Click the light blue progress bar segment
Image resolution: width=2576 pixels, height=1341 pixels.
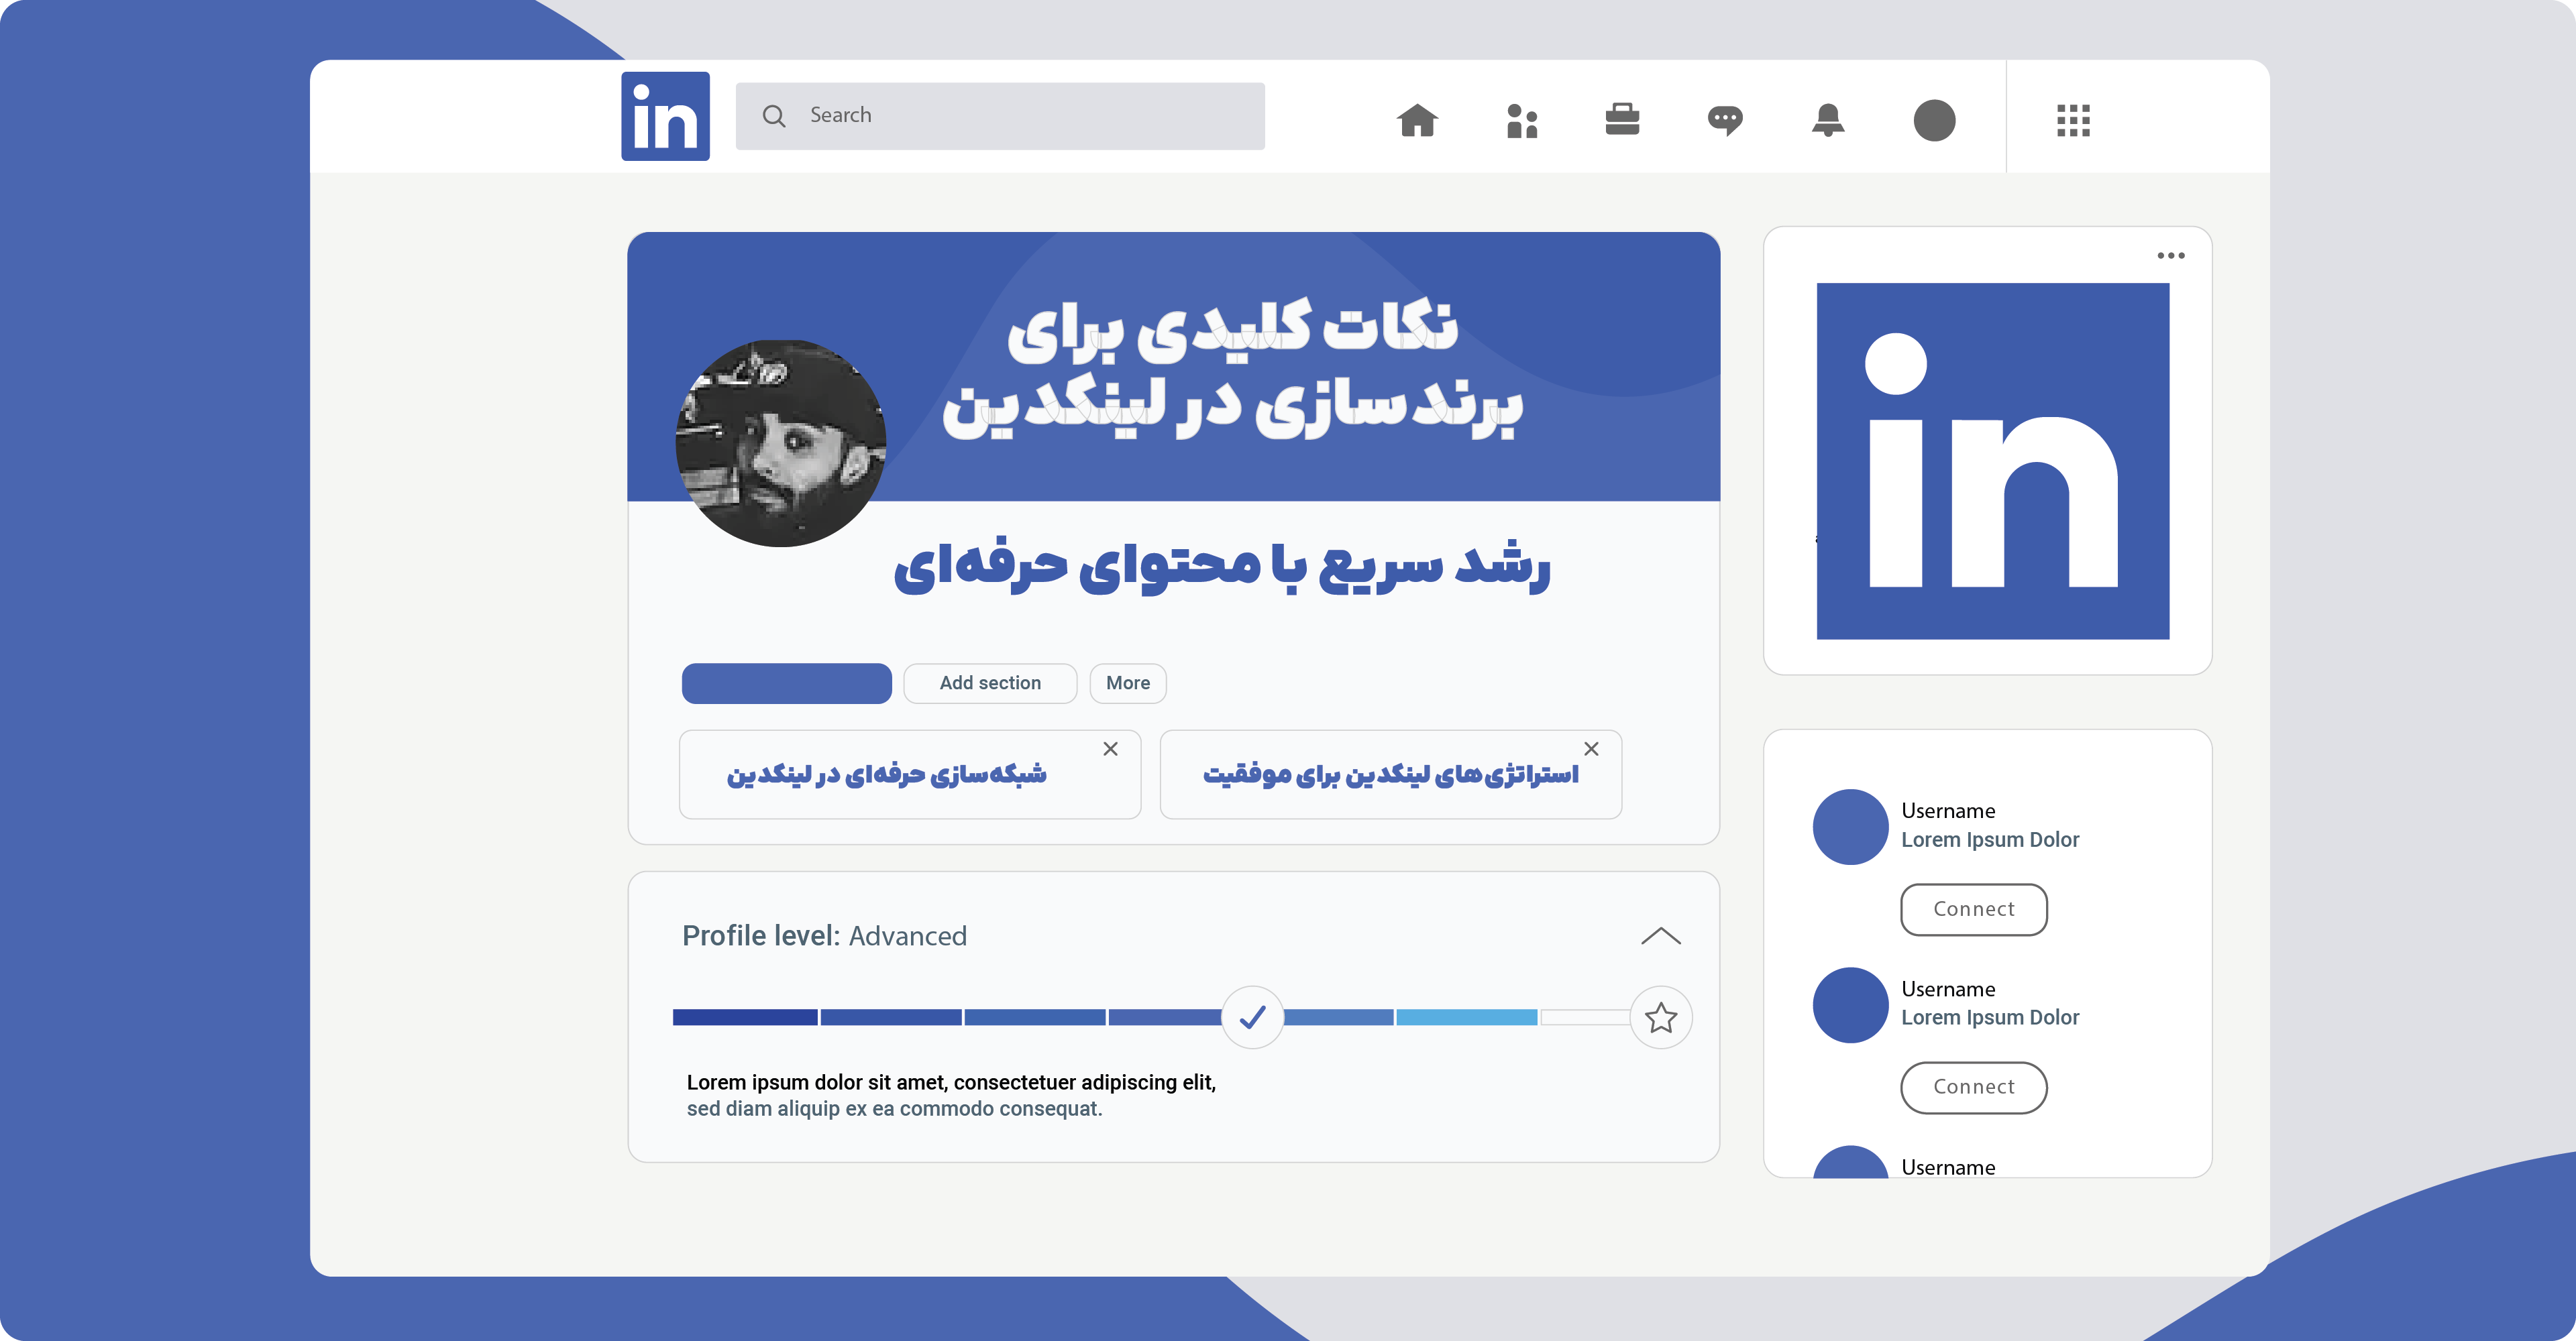[1466, 1017]
